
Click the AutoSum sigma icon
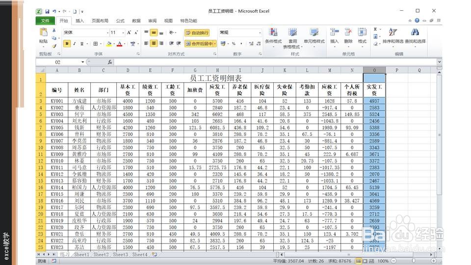coord(375,29)
